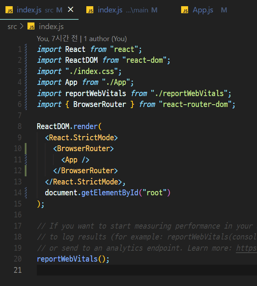Open the https link in the comment on line 19
257x286 pixels.
coord(247,248)
